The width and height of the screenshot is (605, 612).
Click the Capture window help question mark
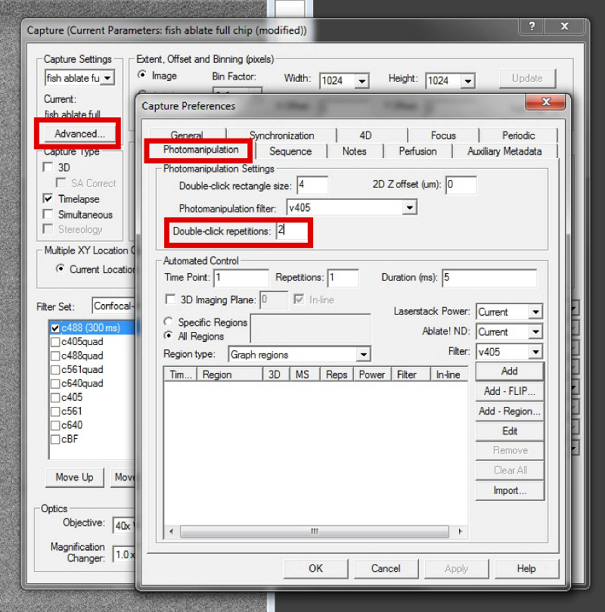click(532, 26)
